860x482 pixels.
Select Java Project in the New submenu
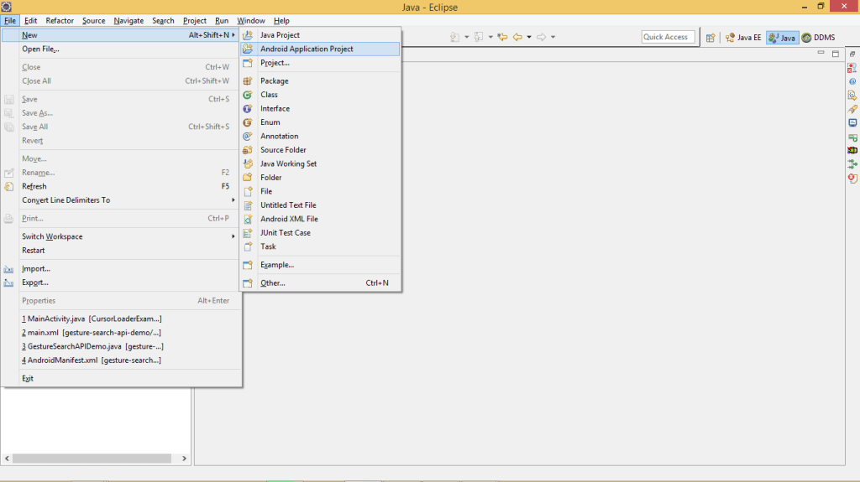coord(320,35)
